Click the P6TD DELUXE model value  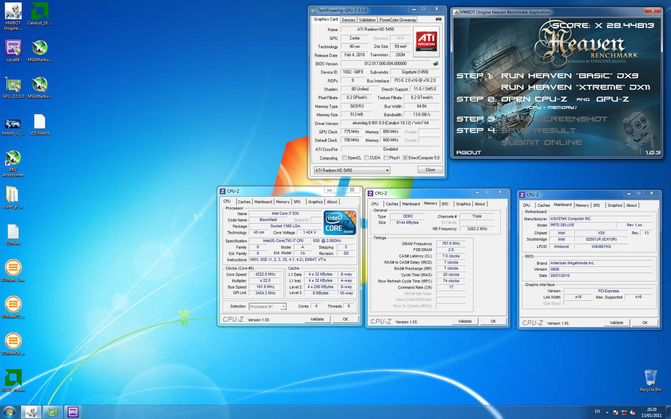coord(583,225)
